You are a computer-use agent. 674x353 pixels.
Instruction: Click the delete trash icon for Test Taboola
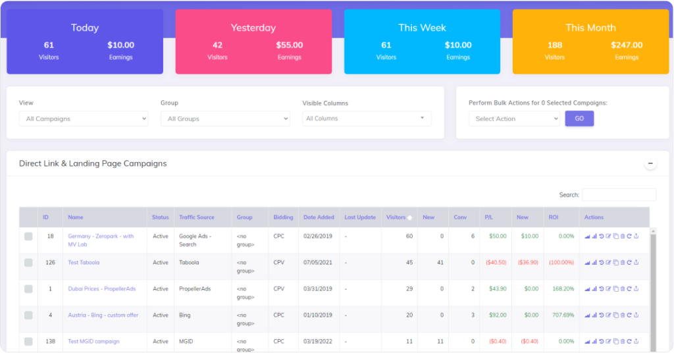click(x=623, y=262)
